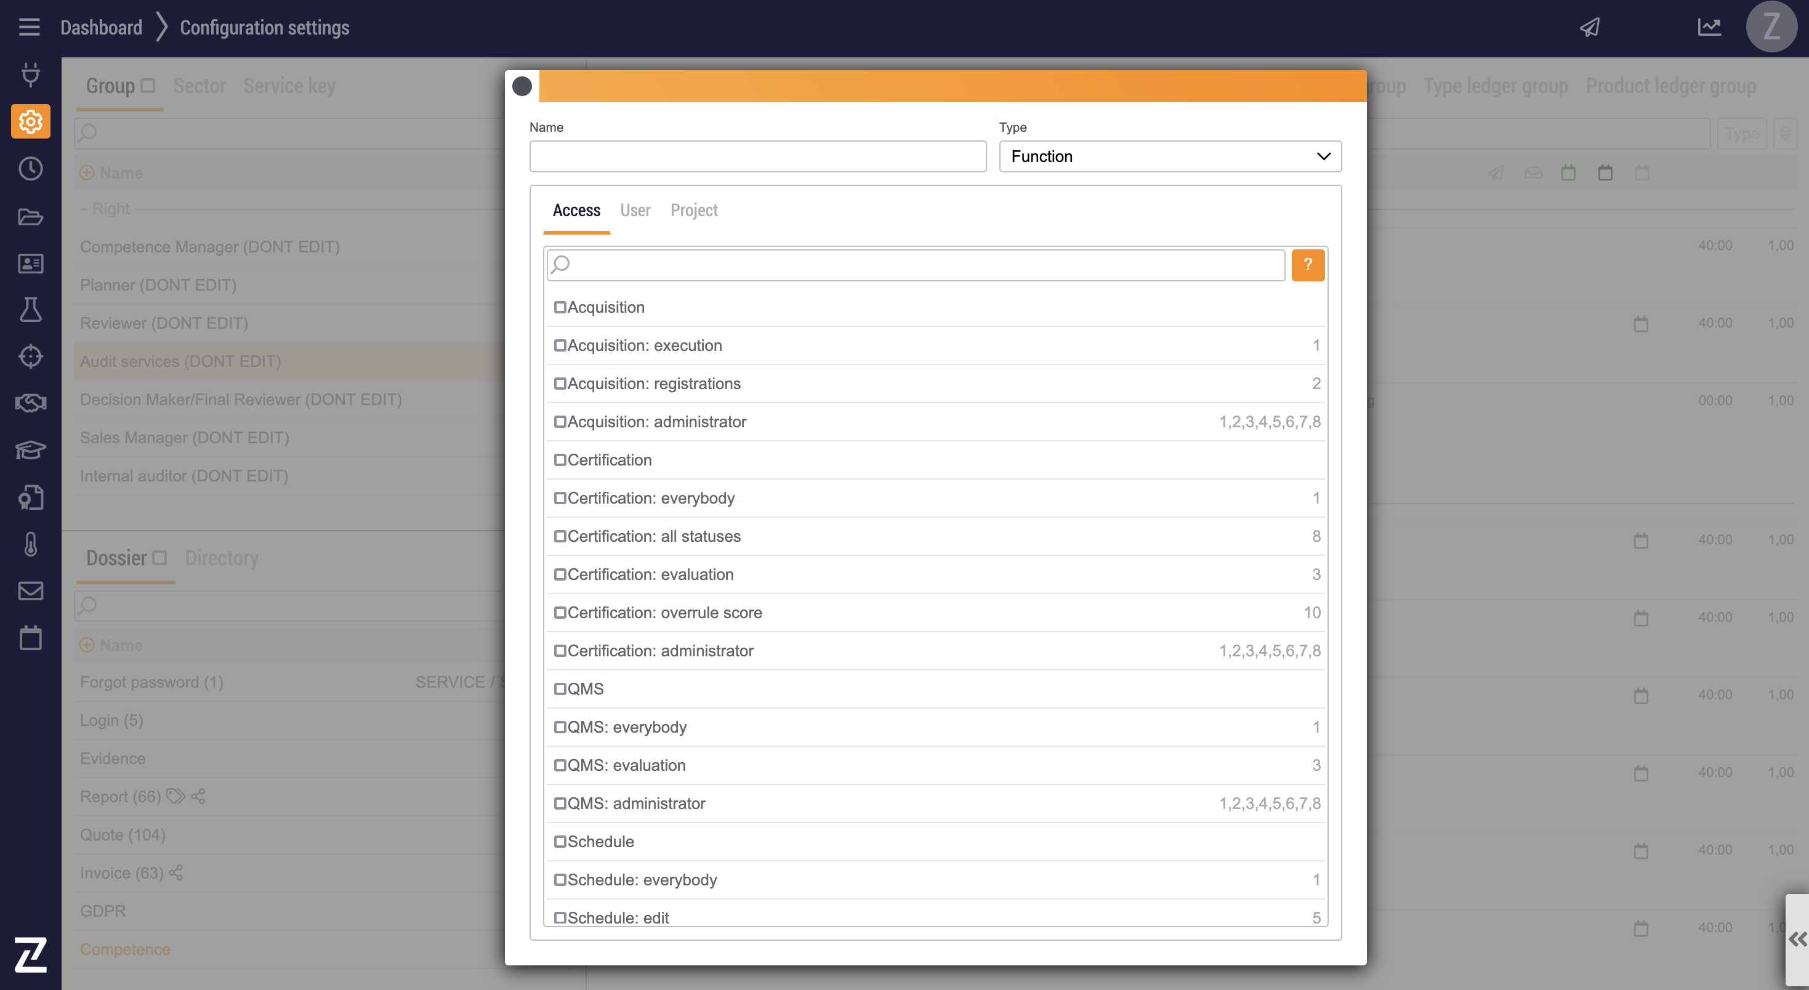Check the Acquisition: execution checkbox
This screenshot has height=990, width=1809.
point(560,345)
